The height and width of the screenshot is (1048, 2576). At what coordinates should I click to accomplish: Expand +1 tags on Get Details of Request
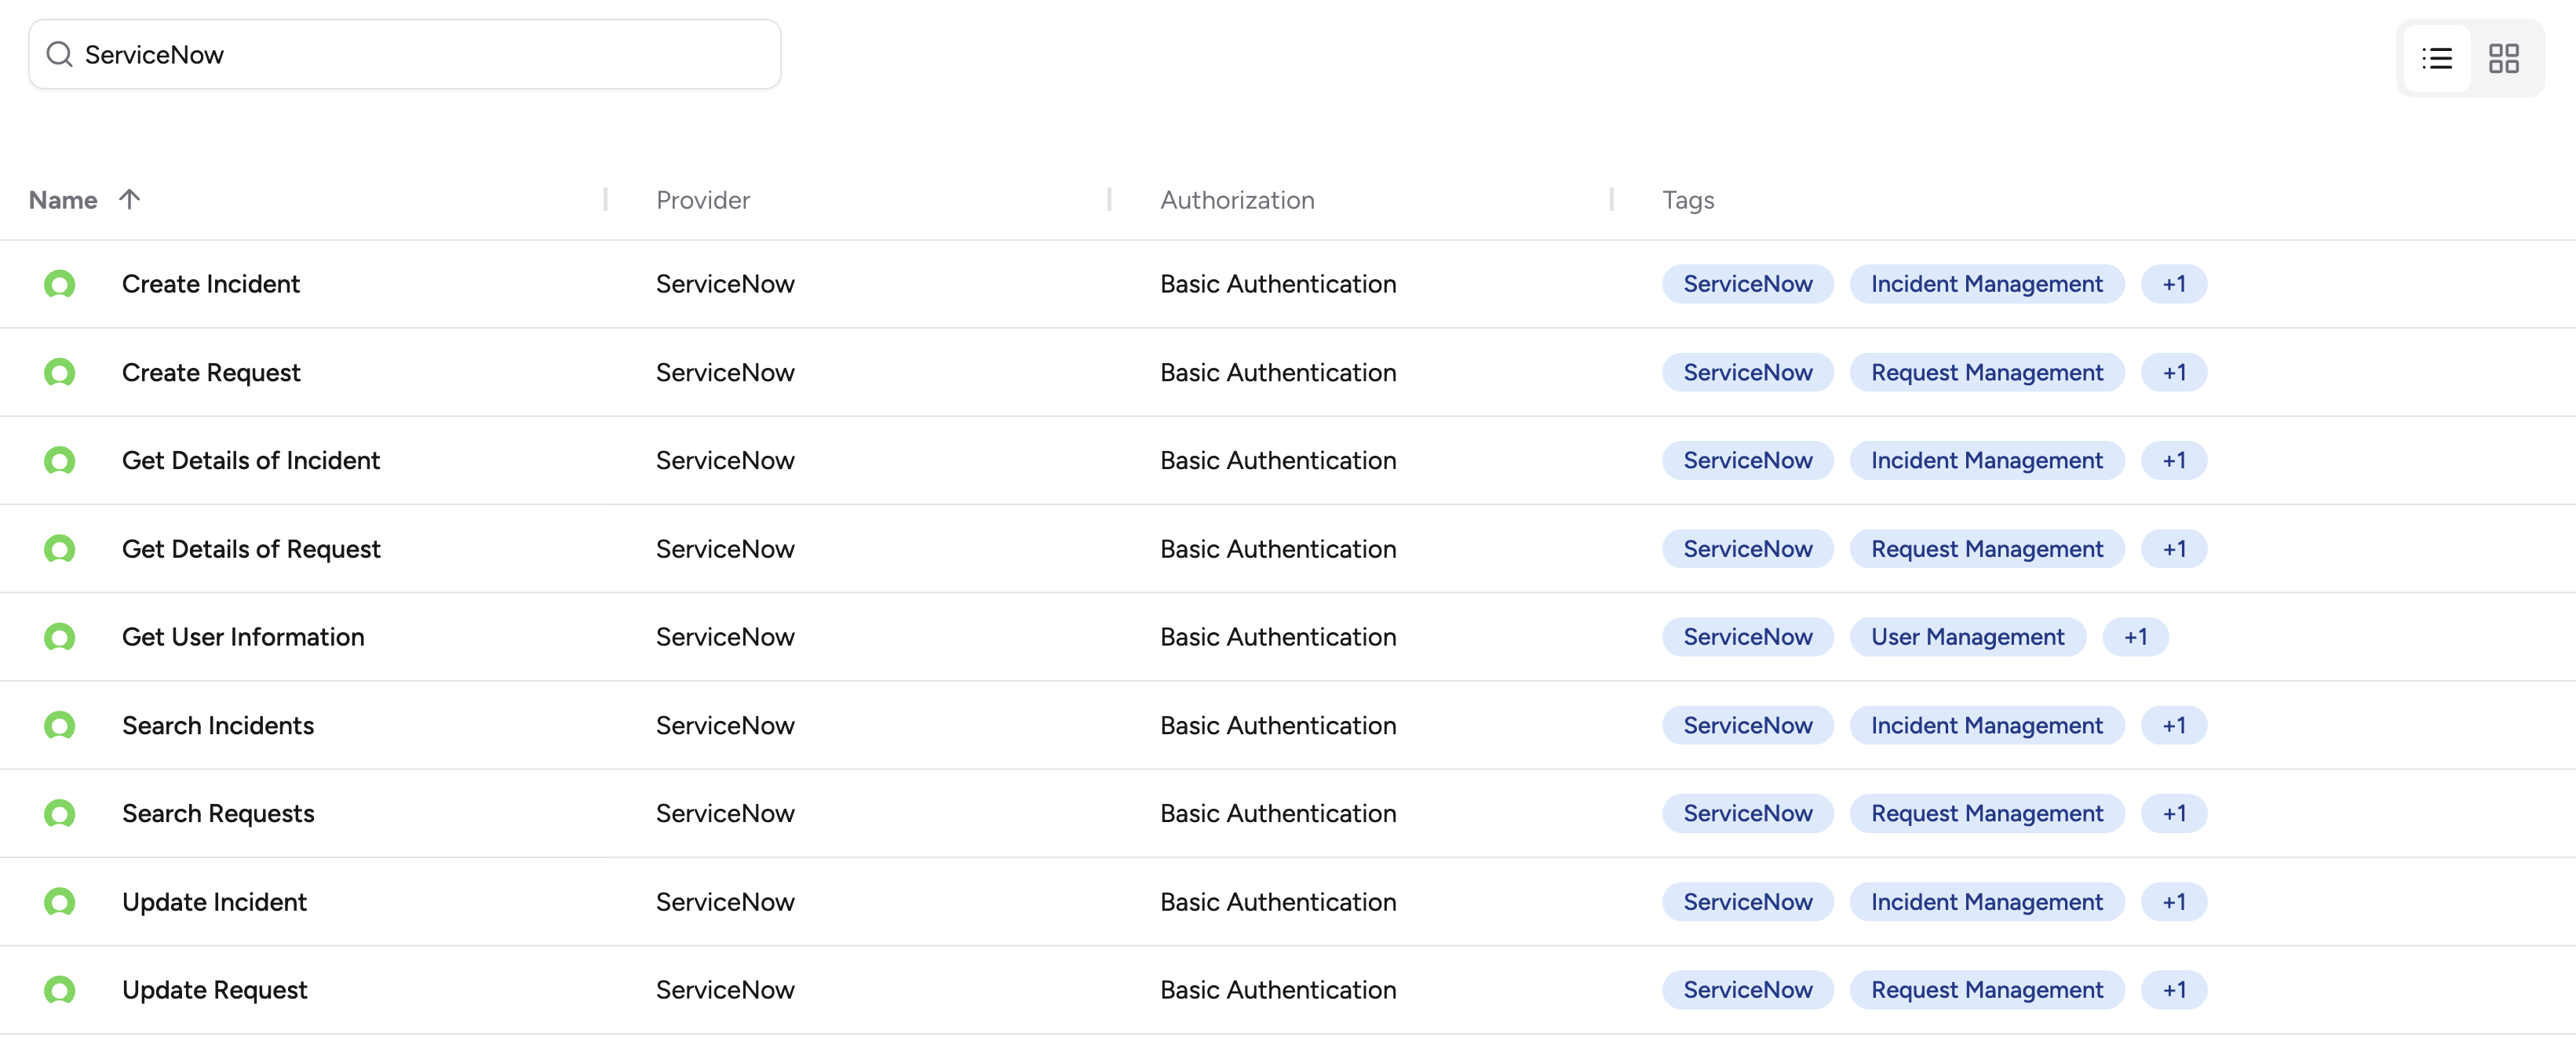[2174, 549]
